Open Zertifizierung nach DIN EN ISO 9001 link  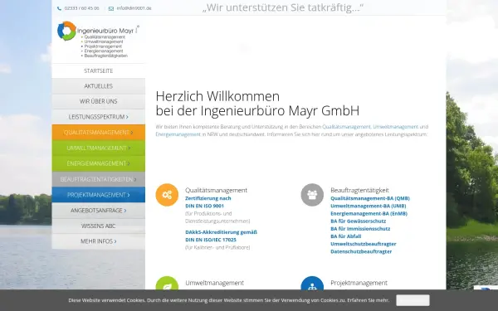point(208,202)
